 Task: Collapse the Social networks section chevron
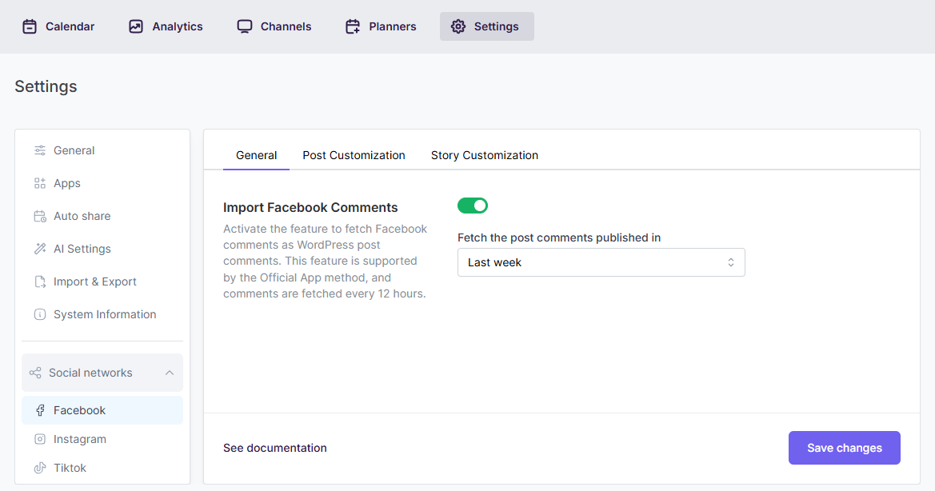(170, 373)
